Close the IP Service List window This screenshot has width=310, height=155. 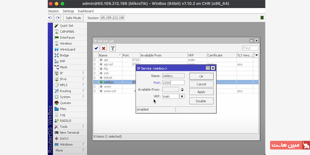pyautogui.click(x=257, y=41)
